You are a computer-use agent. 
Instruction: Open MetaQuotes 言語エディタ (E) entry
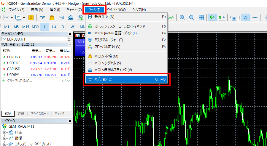point(126,33)
